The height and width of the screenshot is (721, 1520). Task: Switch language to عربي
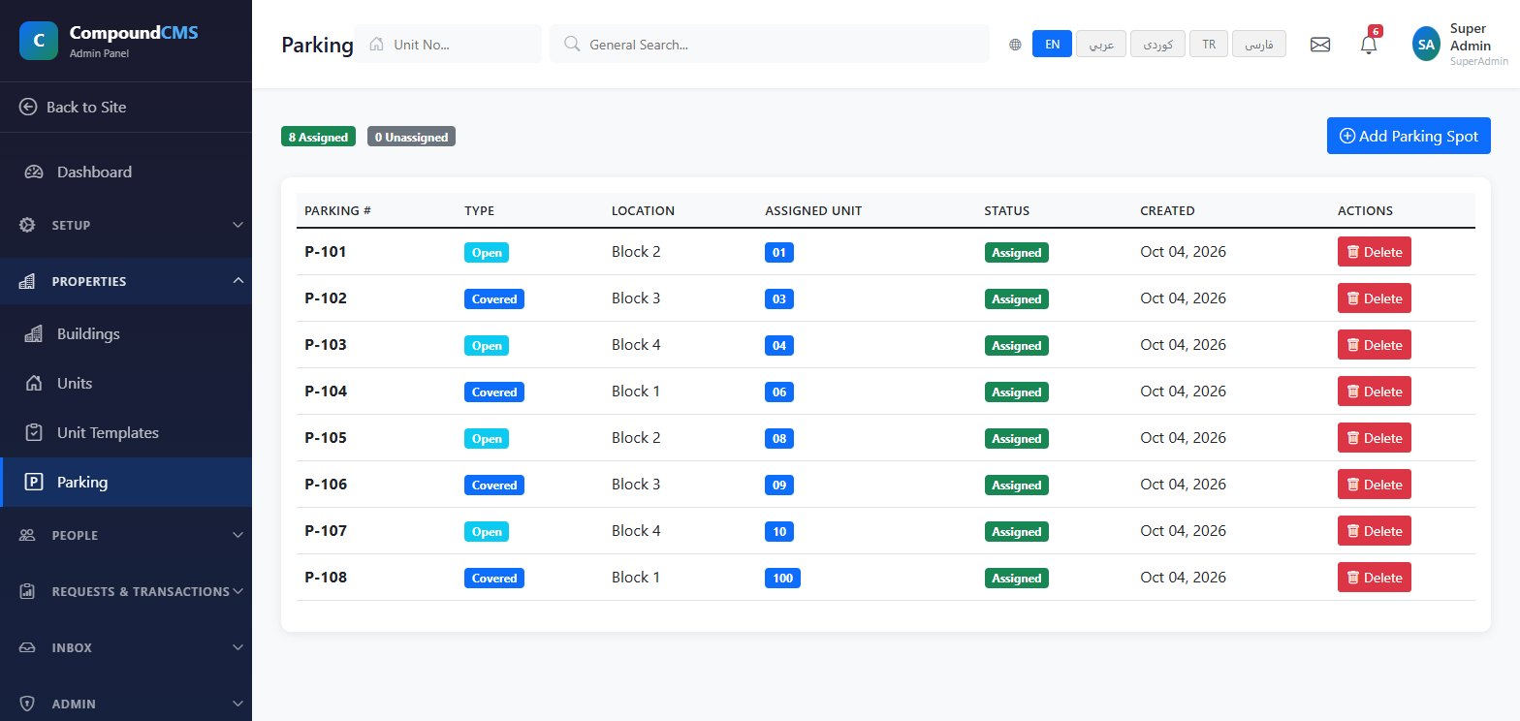(1101, 45)
